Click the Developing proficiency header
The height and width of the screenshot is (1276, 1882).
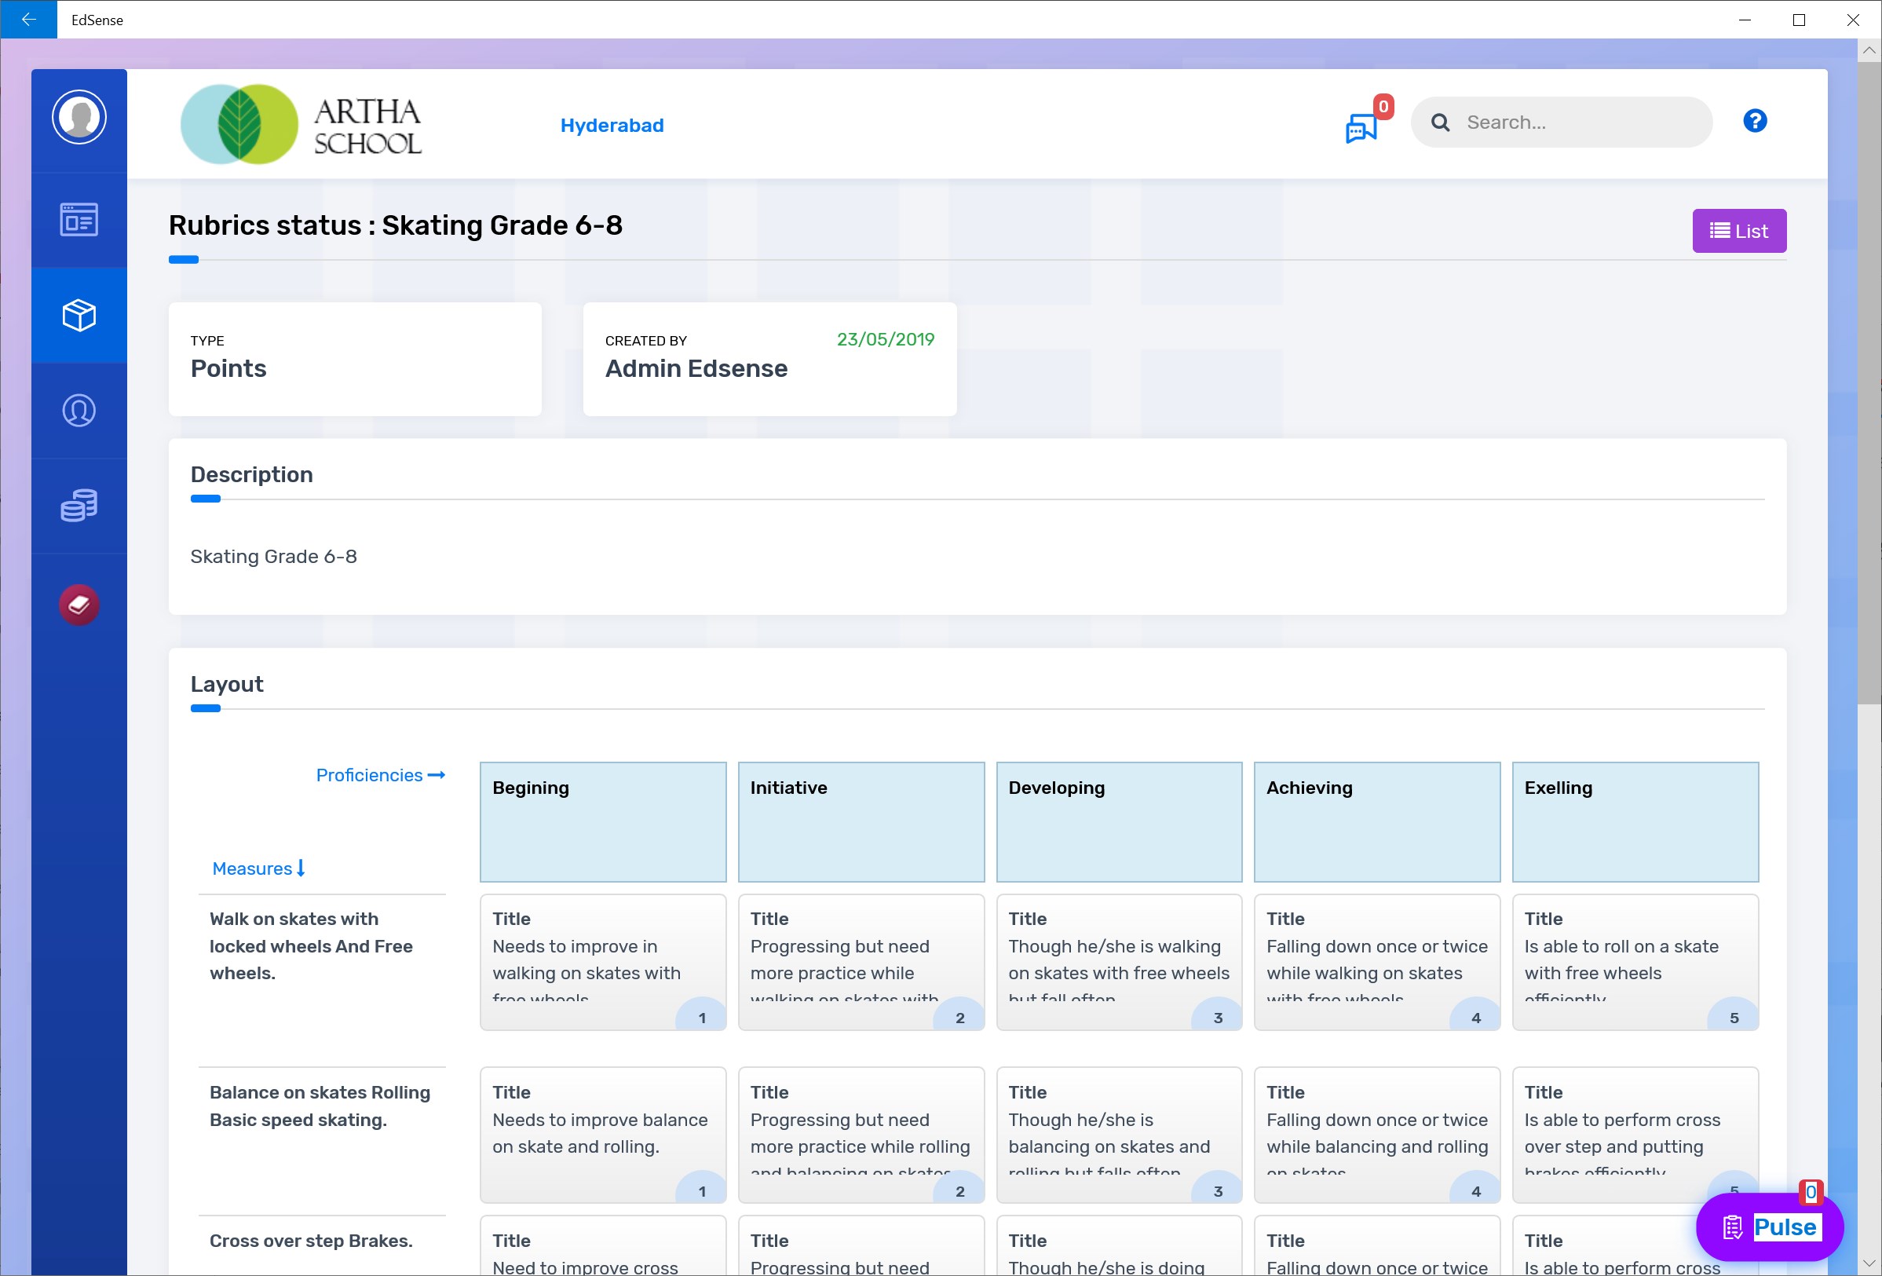(1118, 821)
